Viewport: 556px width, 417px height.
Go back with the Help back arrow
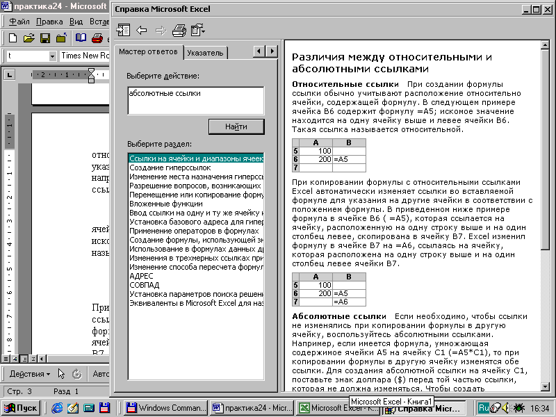(142, 31)
